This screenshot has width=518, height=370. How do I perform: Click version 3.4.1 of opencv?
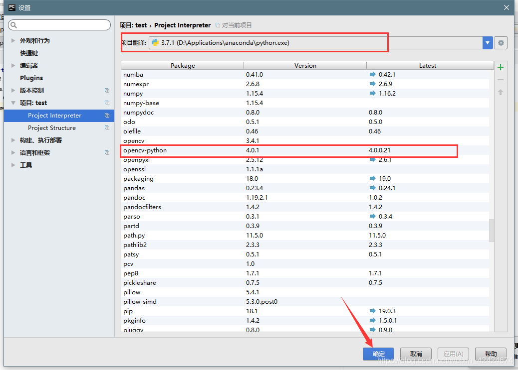pyautogui.click(x=253, y=141)
